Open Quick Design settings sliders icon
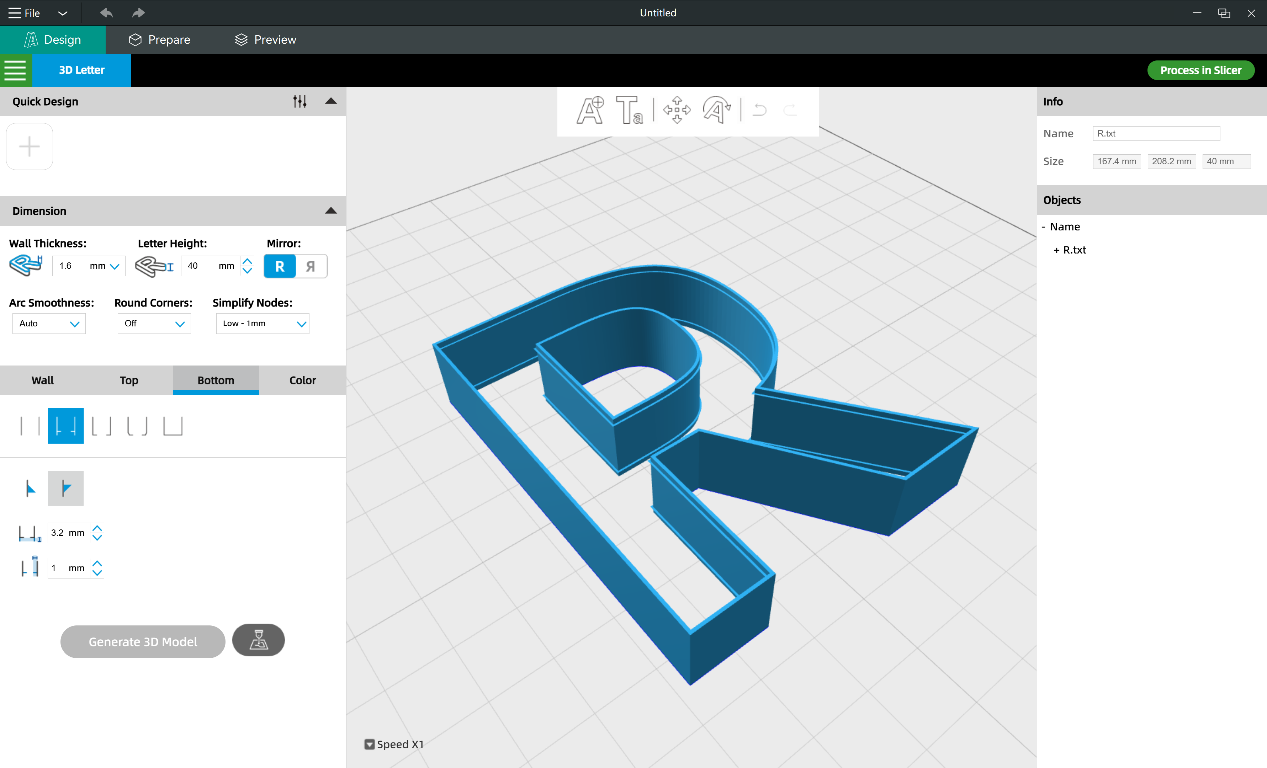This screenshot has height=768, width=1267. click(x=300, y=101)
